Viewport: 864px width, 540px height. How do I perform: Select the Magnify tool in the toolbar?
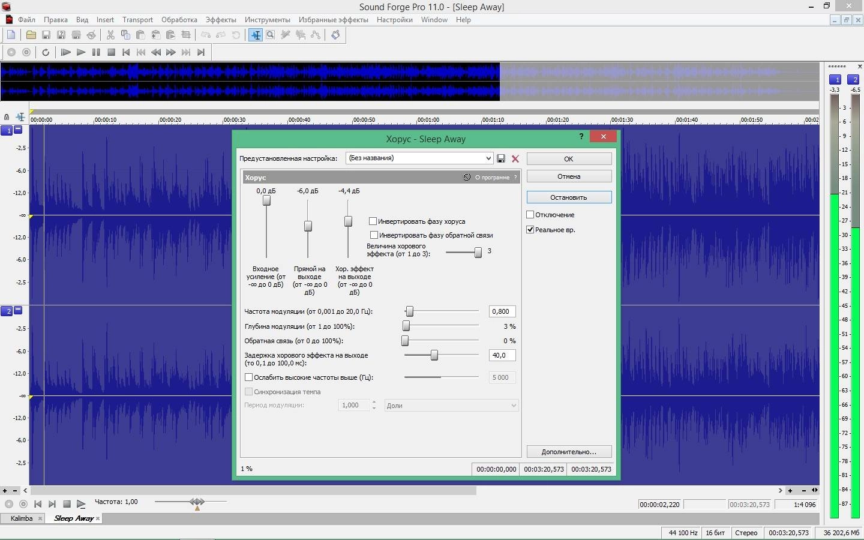coord(271,35)
